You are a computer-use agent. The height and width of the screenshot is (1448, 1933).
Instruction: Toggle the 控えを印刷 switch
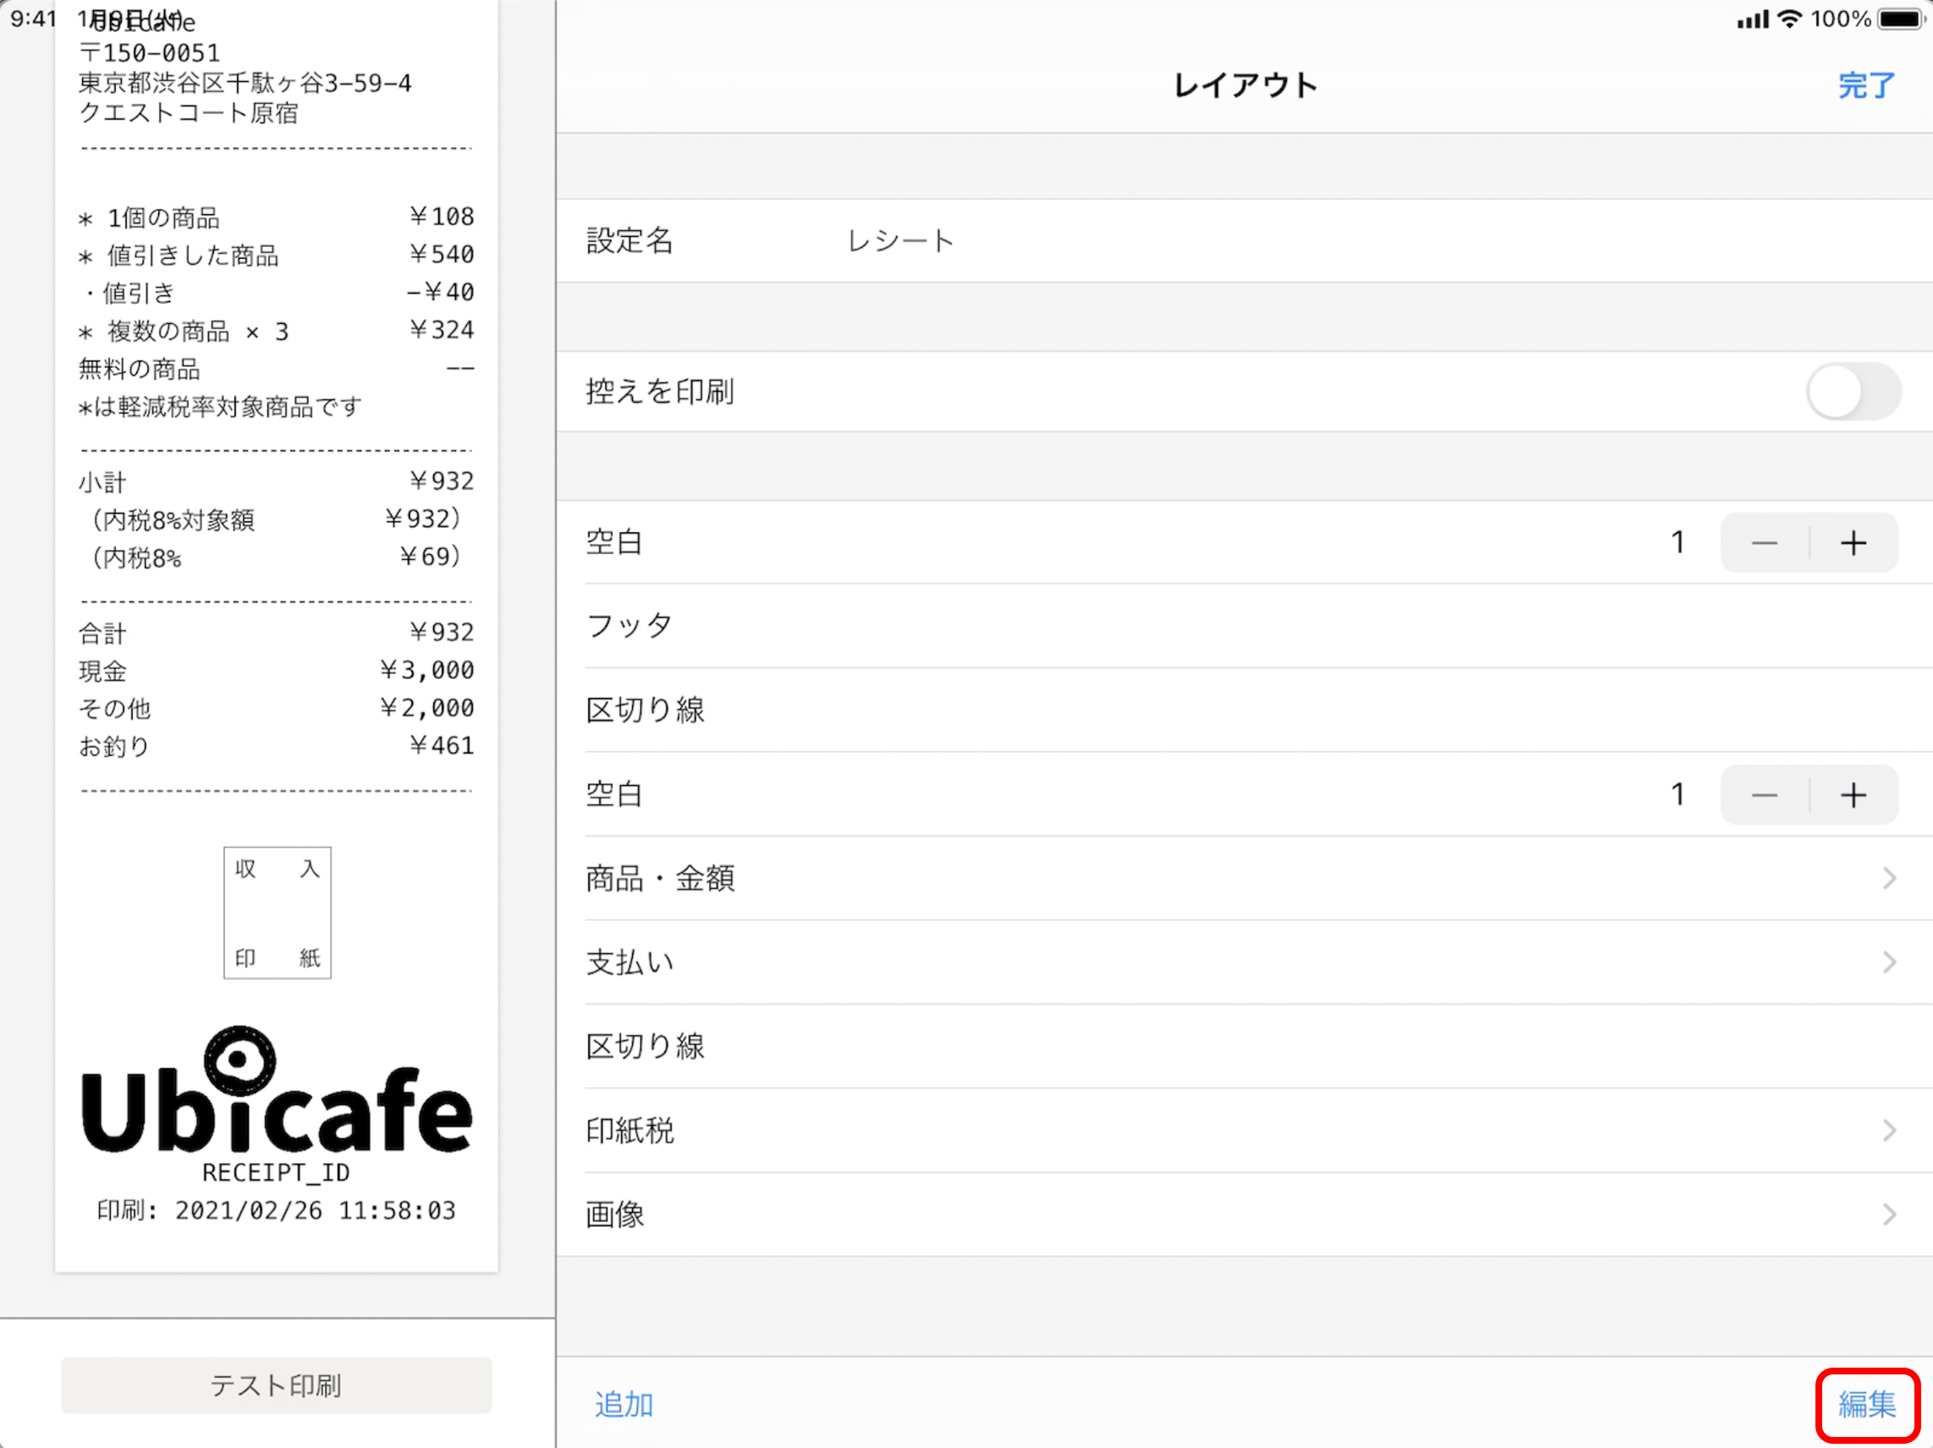point(1853,392)
